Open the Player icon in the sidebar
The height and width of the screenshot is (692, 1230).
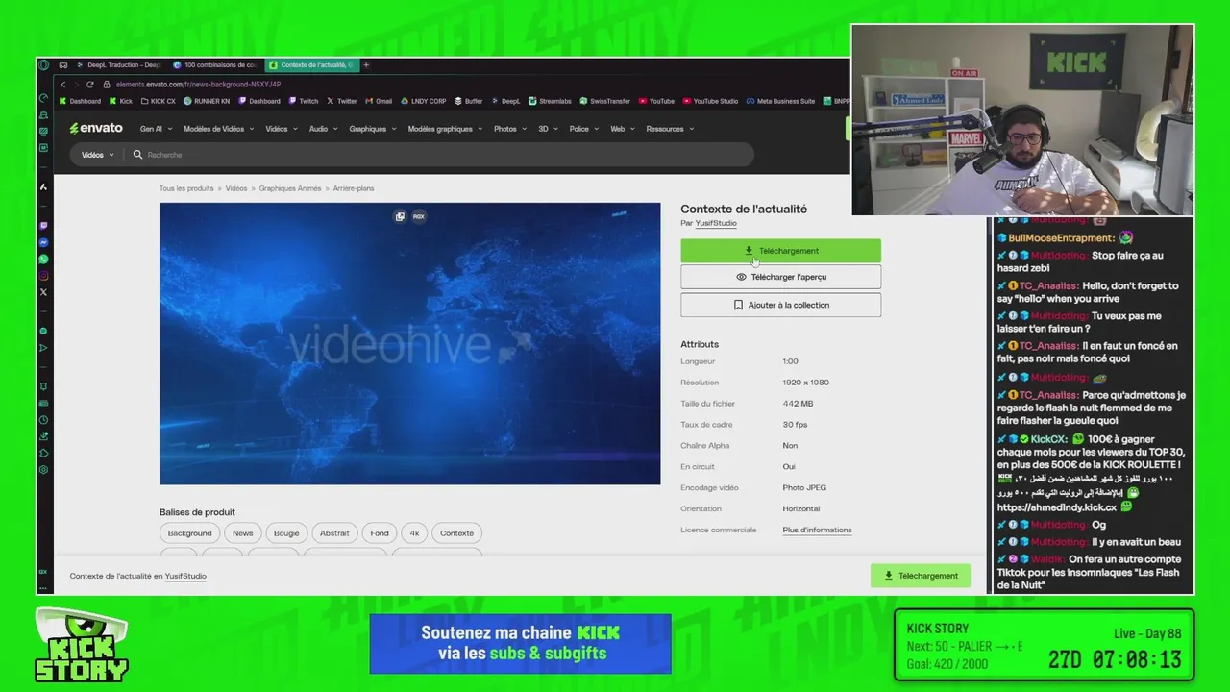click(43, 348)
